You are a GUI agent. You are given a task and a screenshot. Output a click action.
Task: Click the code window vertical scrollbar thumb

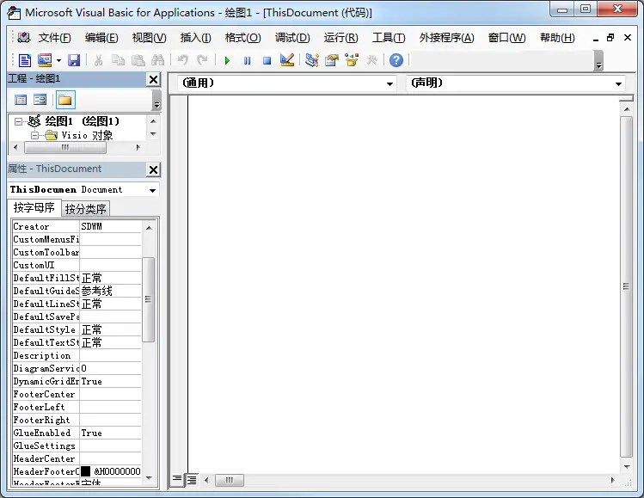[x=626, y=286]
